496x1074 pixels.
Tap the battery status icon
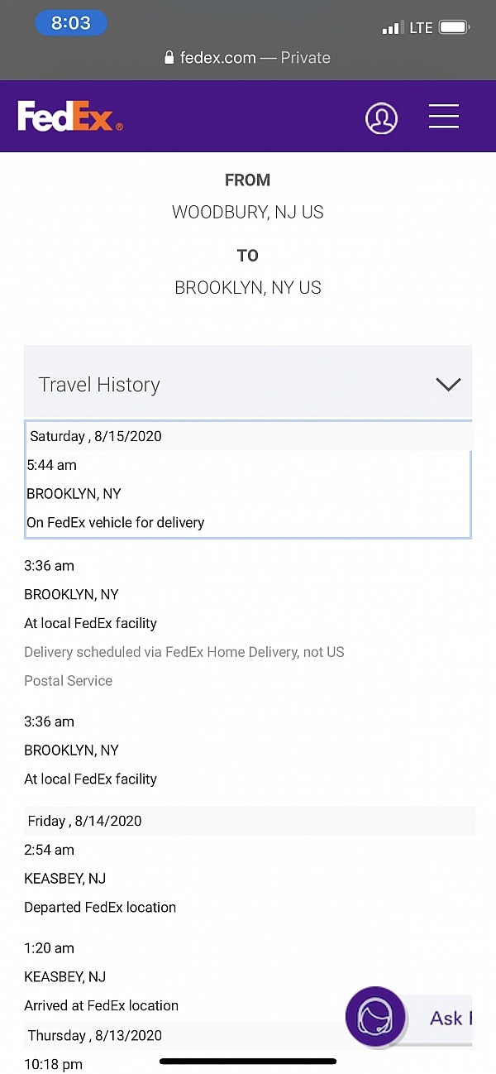coord(455,27)
